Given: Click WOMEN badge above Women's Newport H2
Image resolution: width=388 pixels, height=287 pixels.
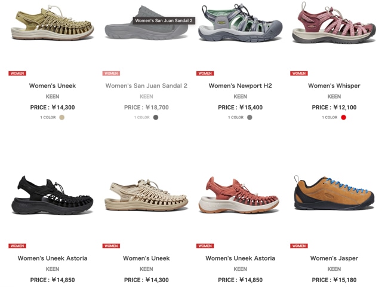Looking at the screenshot, I should [x=205, y=74].
